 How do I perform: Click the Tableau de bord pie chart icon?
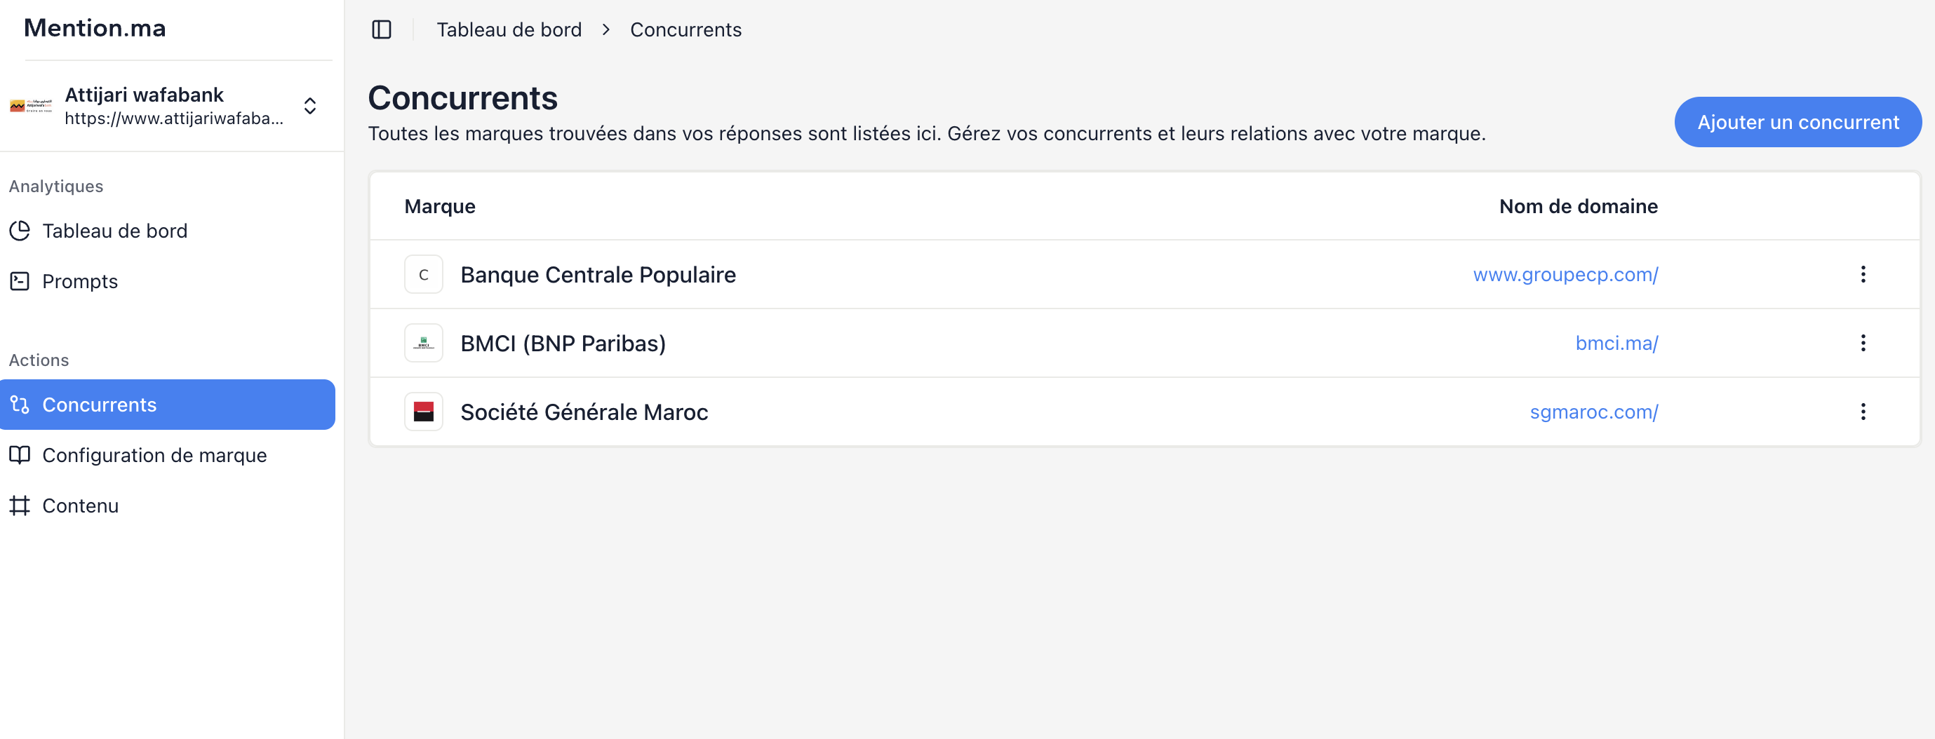20,231
